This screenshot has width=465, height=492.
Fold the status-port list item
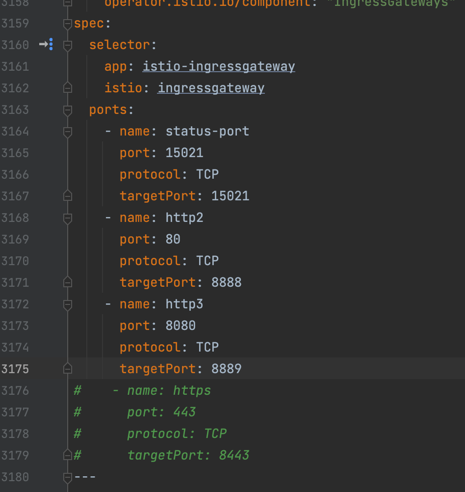pyautogui.click(x=68, y=132)
